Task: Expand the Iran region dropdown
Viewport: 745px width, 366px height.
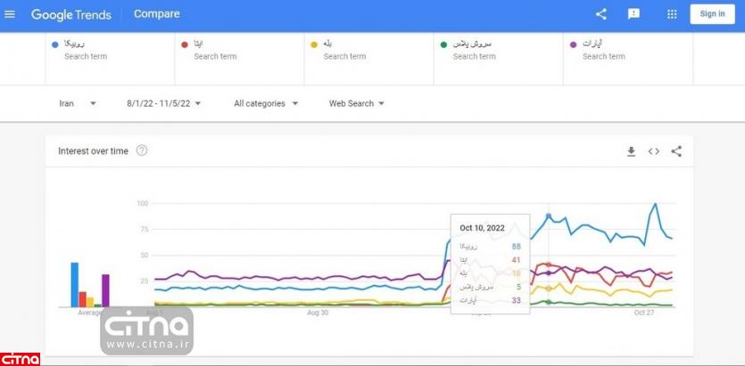Action: tap(78, 103)
